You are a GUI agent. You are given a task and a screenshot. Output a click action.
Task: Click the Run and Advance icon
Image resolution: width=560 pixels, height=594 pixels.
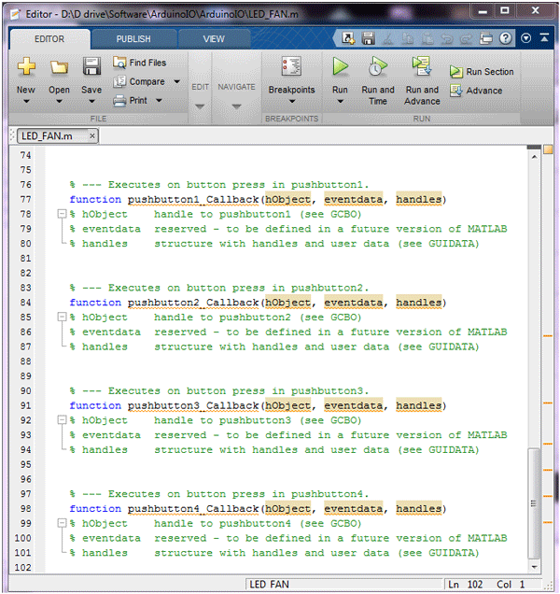[422, 66]
